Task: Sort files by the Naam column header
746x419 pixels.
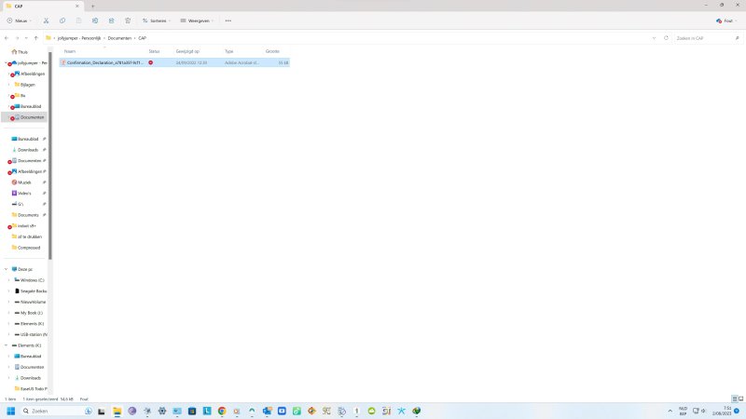Action: point(70,51)
